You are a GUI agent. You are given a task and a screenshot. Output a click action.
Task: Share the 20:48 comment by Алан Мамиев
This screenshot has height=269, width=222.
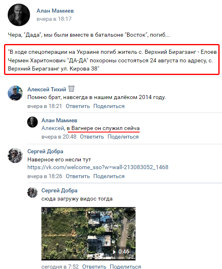tap(123, 137)
